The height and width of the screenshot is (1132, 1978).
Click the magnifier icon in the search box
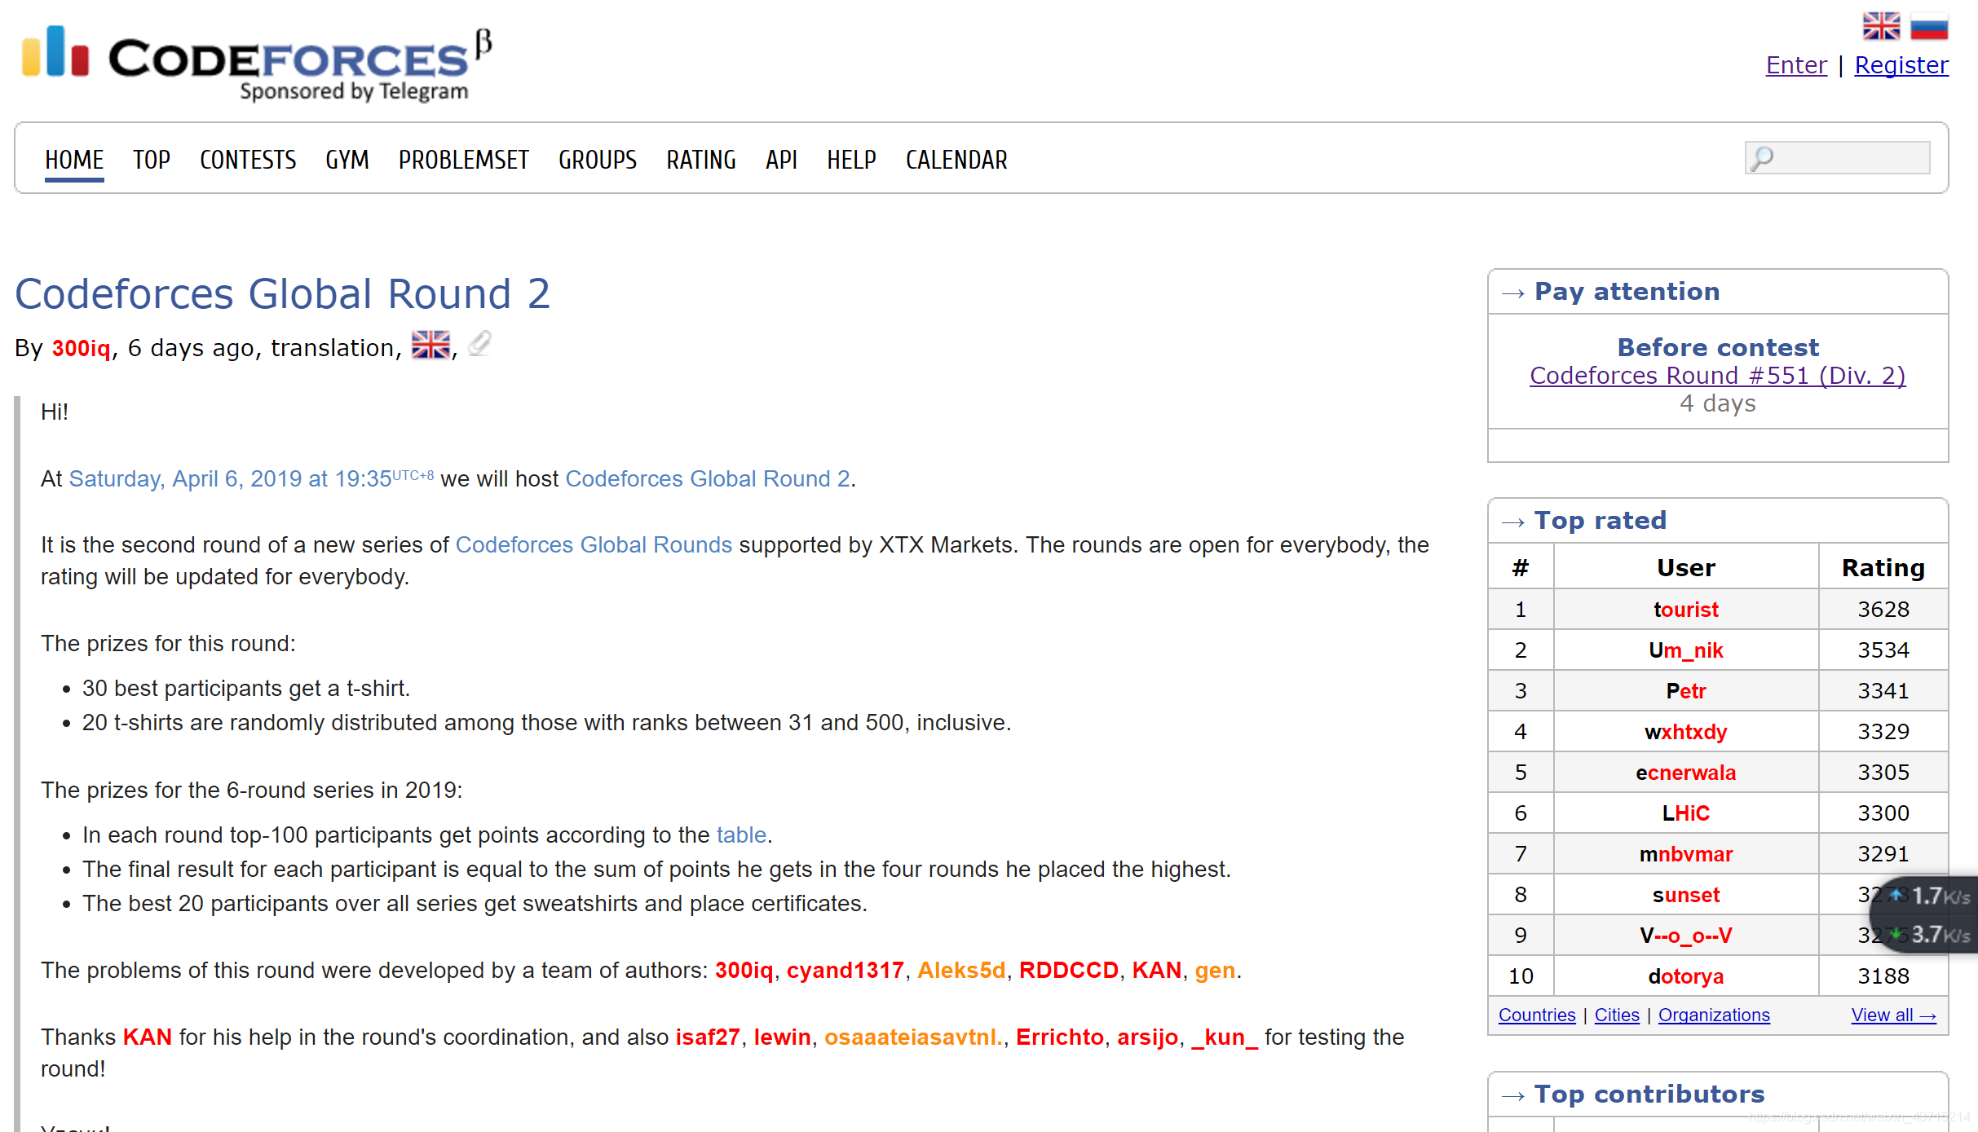click(1763, 158)
